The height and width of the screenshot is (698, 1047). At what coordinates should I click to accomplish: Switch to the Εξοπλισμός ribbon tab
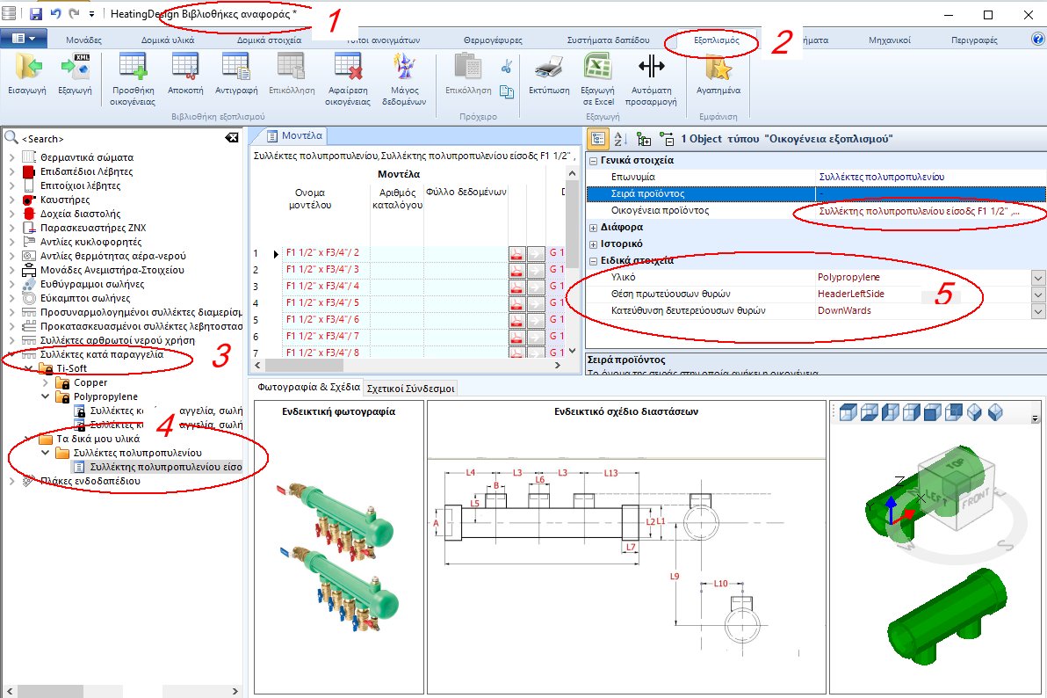pos(714,38)
